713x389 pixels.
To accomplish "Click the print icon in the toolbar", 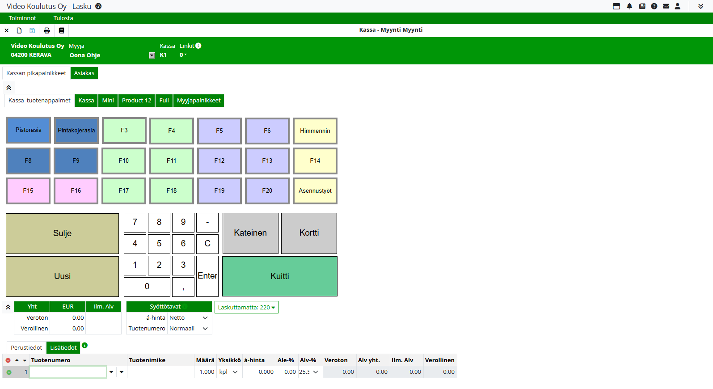I will click(x=46, y=30).
